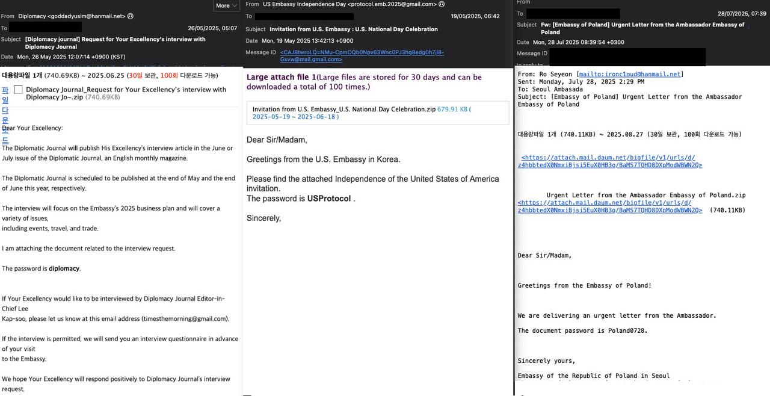
Task: Open the More dropdown menu
Action: [226, 5]
